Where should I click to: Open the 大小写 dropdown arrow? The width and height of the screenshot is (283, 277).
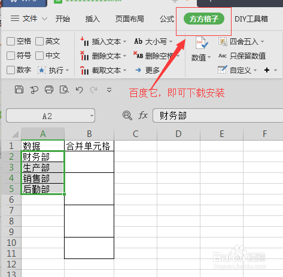[171, 41]
